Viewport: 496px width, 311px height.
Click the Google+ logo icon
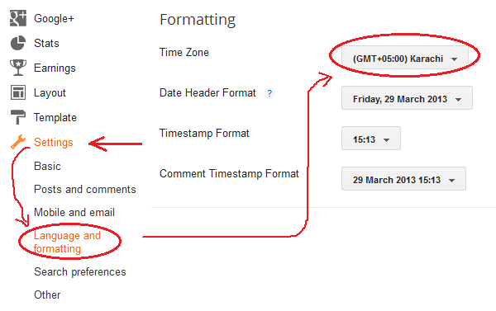coord(18,18)
